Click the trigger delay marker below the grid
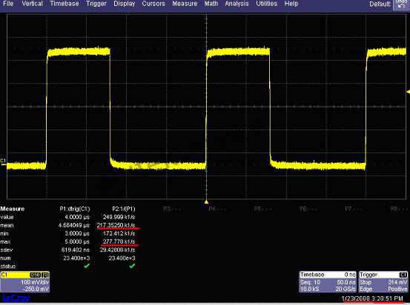Viewport: 410px width, 305px height. 206,202
